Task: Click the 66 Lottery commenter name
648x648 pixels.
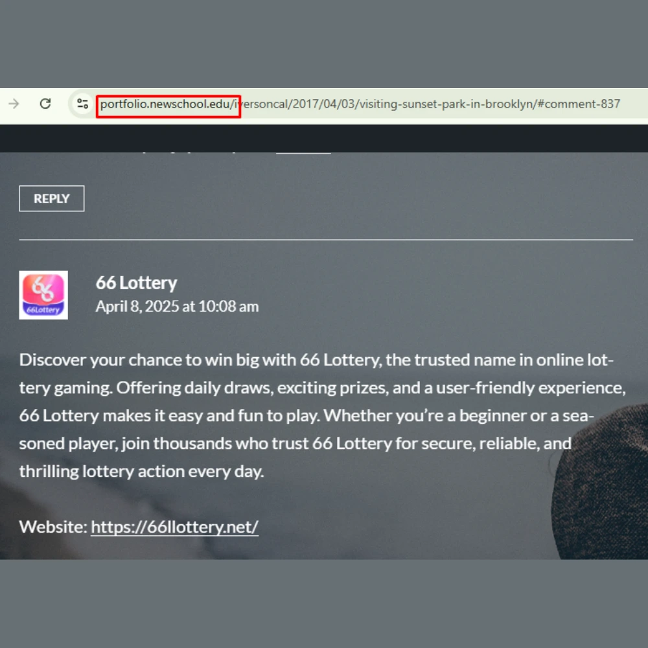Action: click(x=136, y=283)
